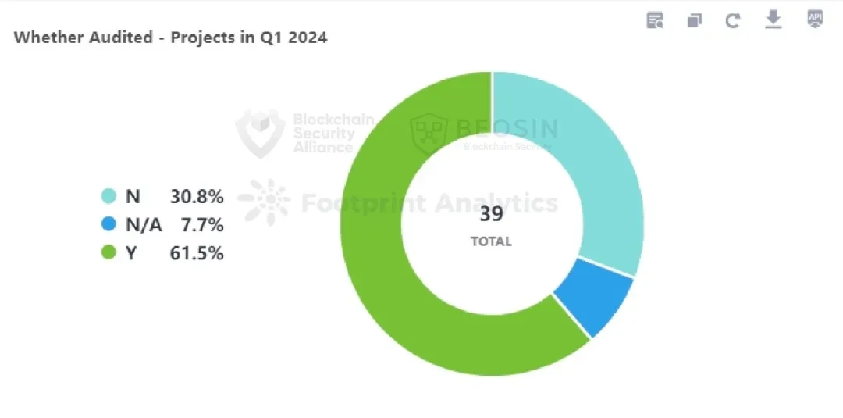Viewport: 843px width, 418px height.
Task: Refresh the chart with reload icon
Action: click(x=733, y=21)
